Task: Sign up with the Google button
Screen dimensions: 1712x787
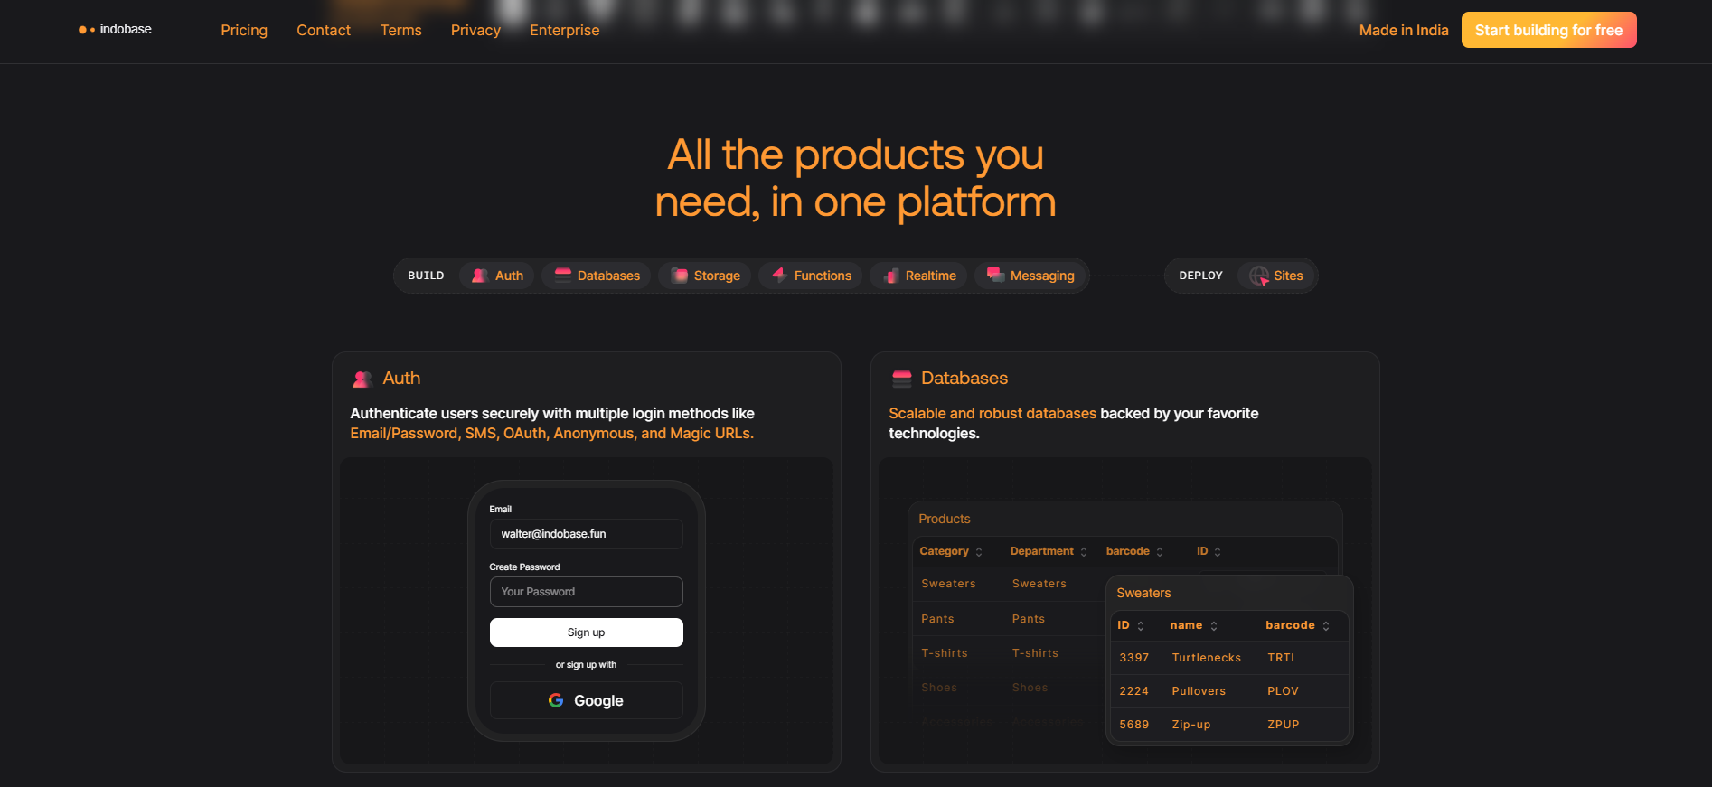Action: [x=586, y=700]
